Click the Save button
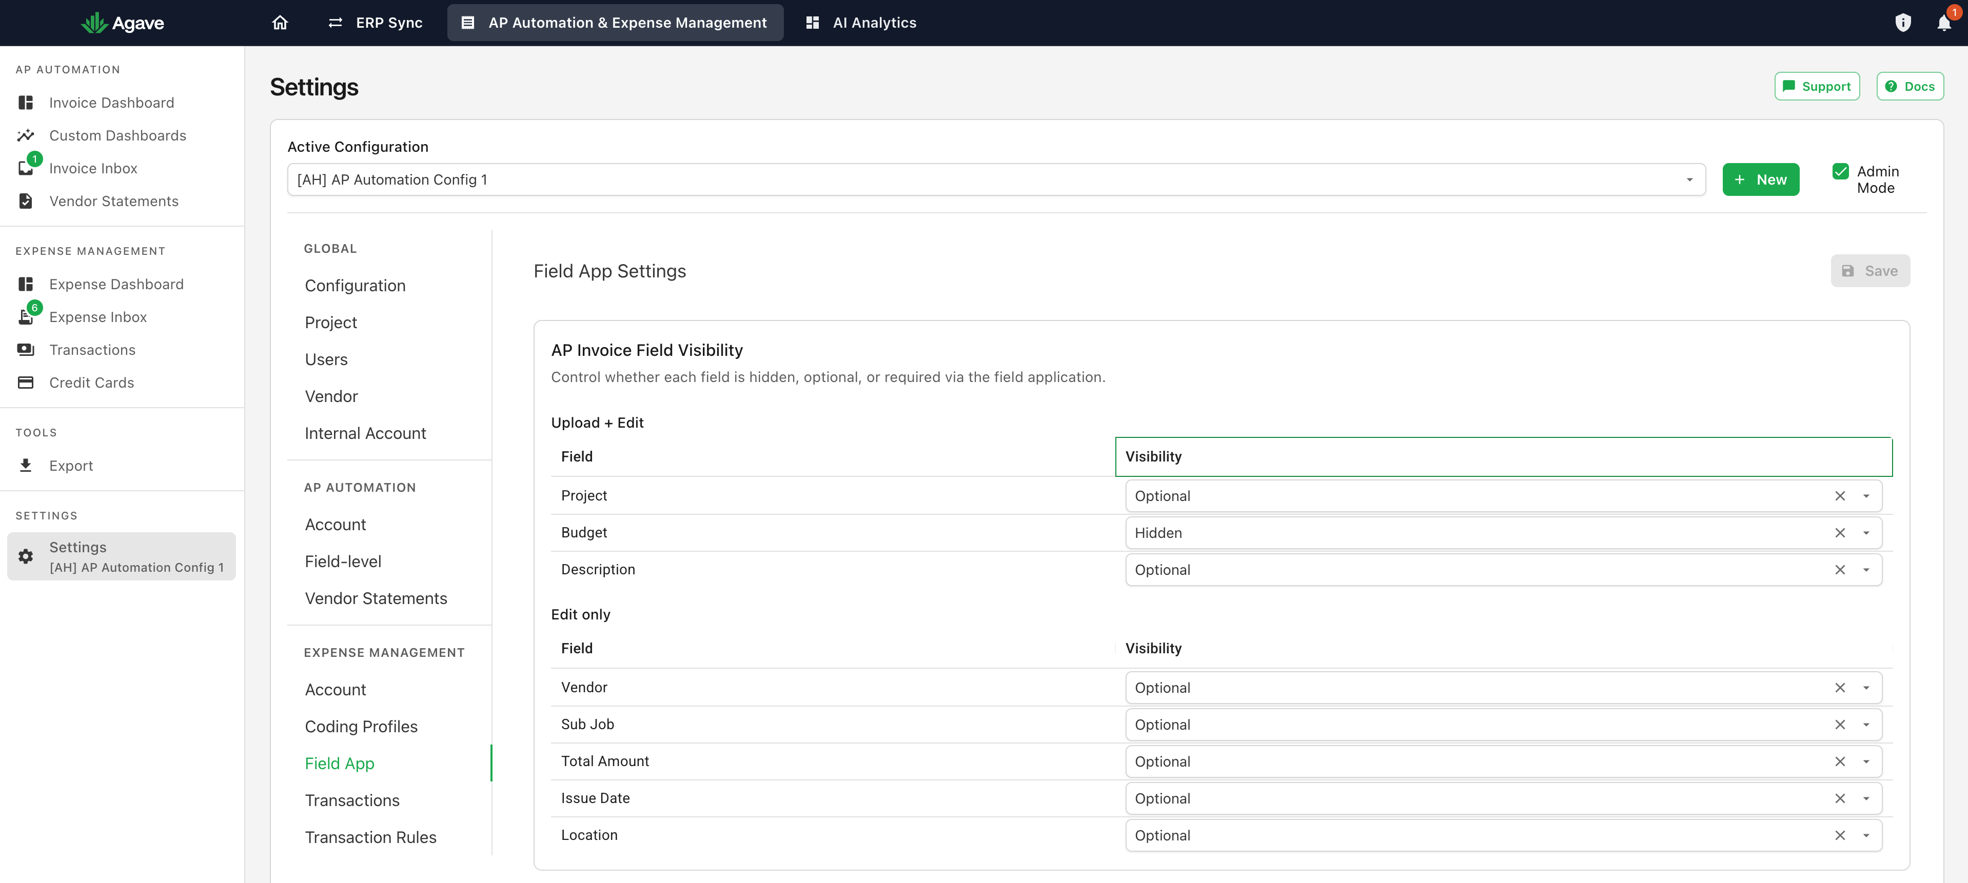 (1869, 271)
